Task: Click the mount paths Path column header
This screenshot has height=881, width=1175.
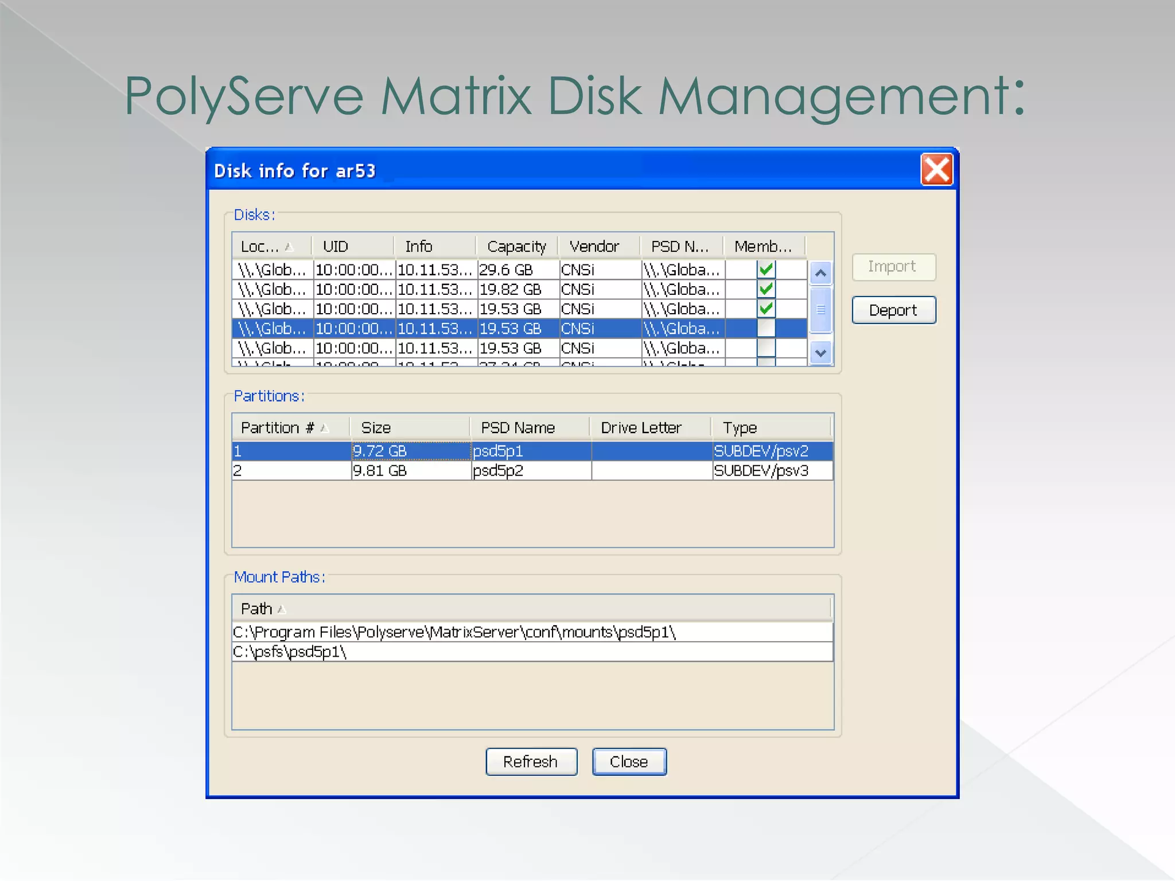Action: click(x=532, y=609)
